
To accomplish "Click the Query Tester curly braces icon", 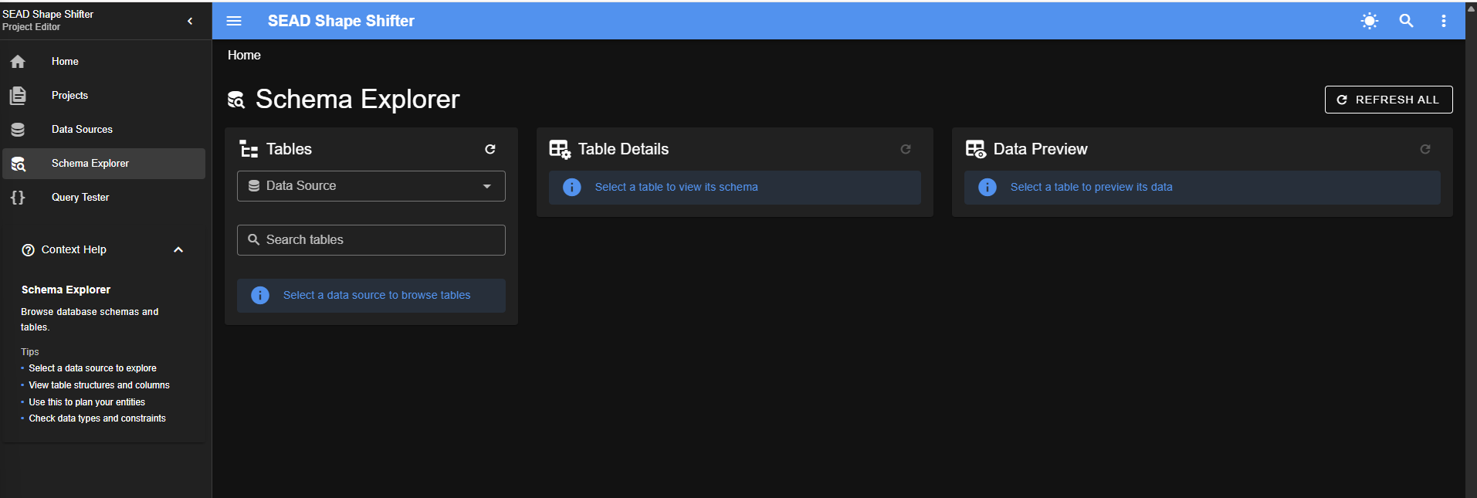I will 18,198.
